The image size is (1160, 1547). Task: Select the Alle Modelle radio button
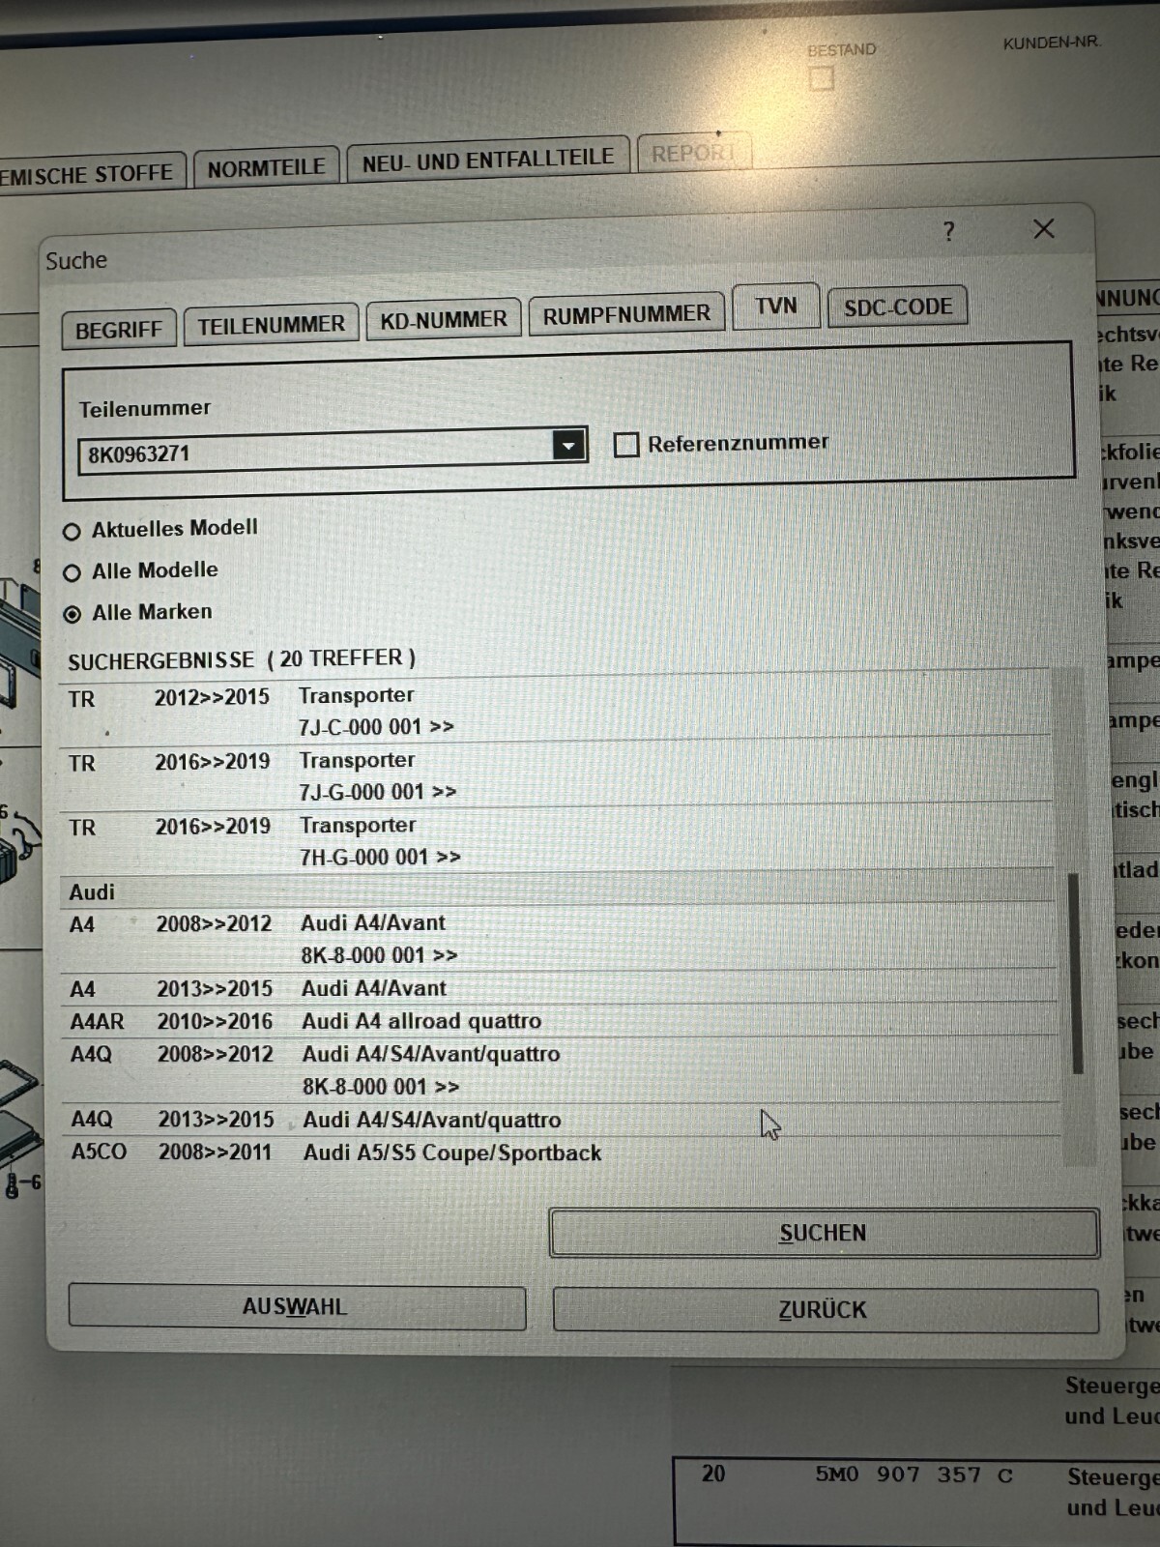coord(72,573)
